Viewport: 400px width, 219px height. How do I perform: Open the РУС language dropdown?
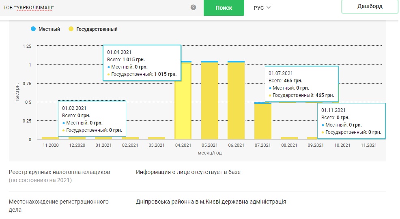point(262,8)
